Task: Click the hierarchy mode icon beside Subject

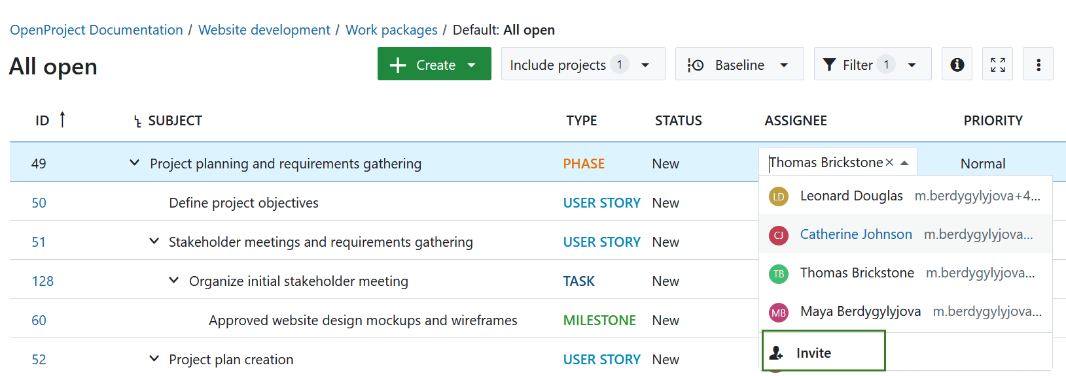Action: pyautogui.click(x=137, y=121)
